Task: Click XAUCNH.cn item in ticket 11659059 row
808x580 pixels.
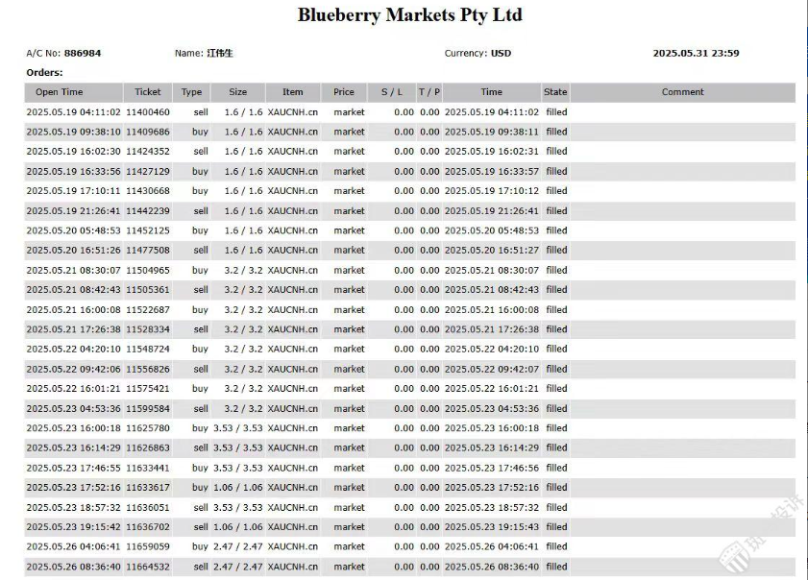Action: pos(293,547)
